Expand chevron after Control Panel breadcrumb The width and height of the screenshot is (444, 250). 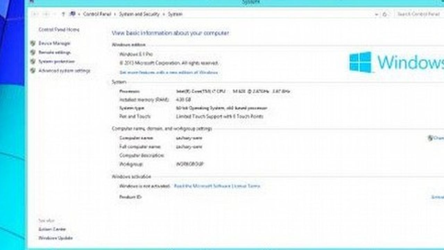(116, 14)
